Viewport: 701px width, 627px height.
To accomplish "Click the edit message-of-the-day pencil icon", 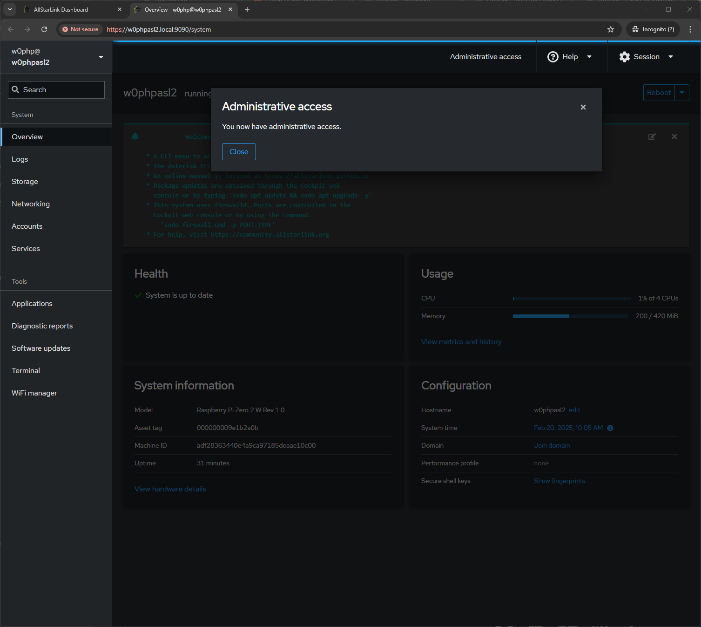I will [652, 136].
